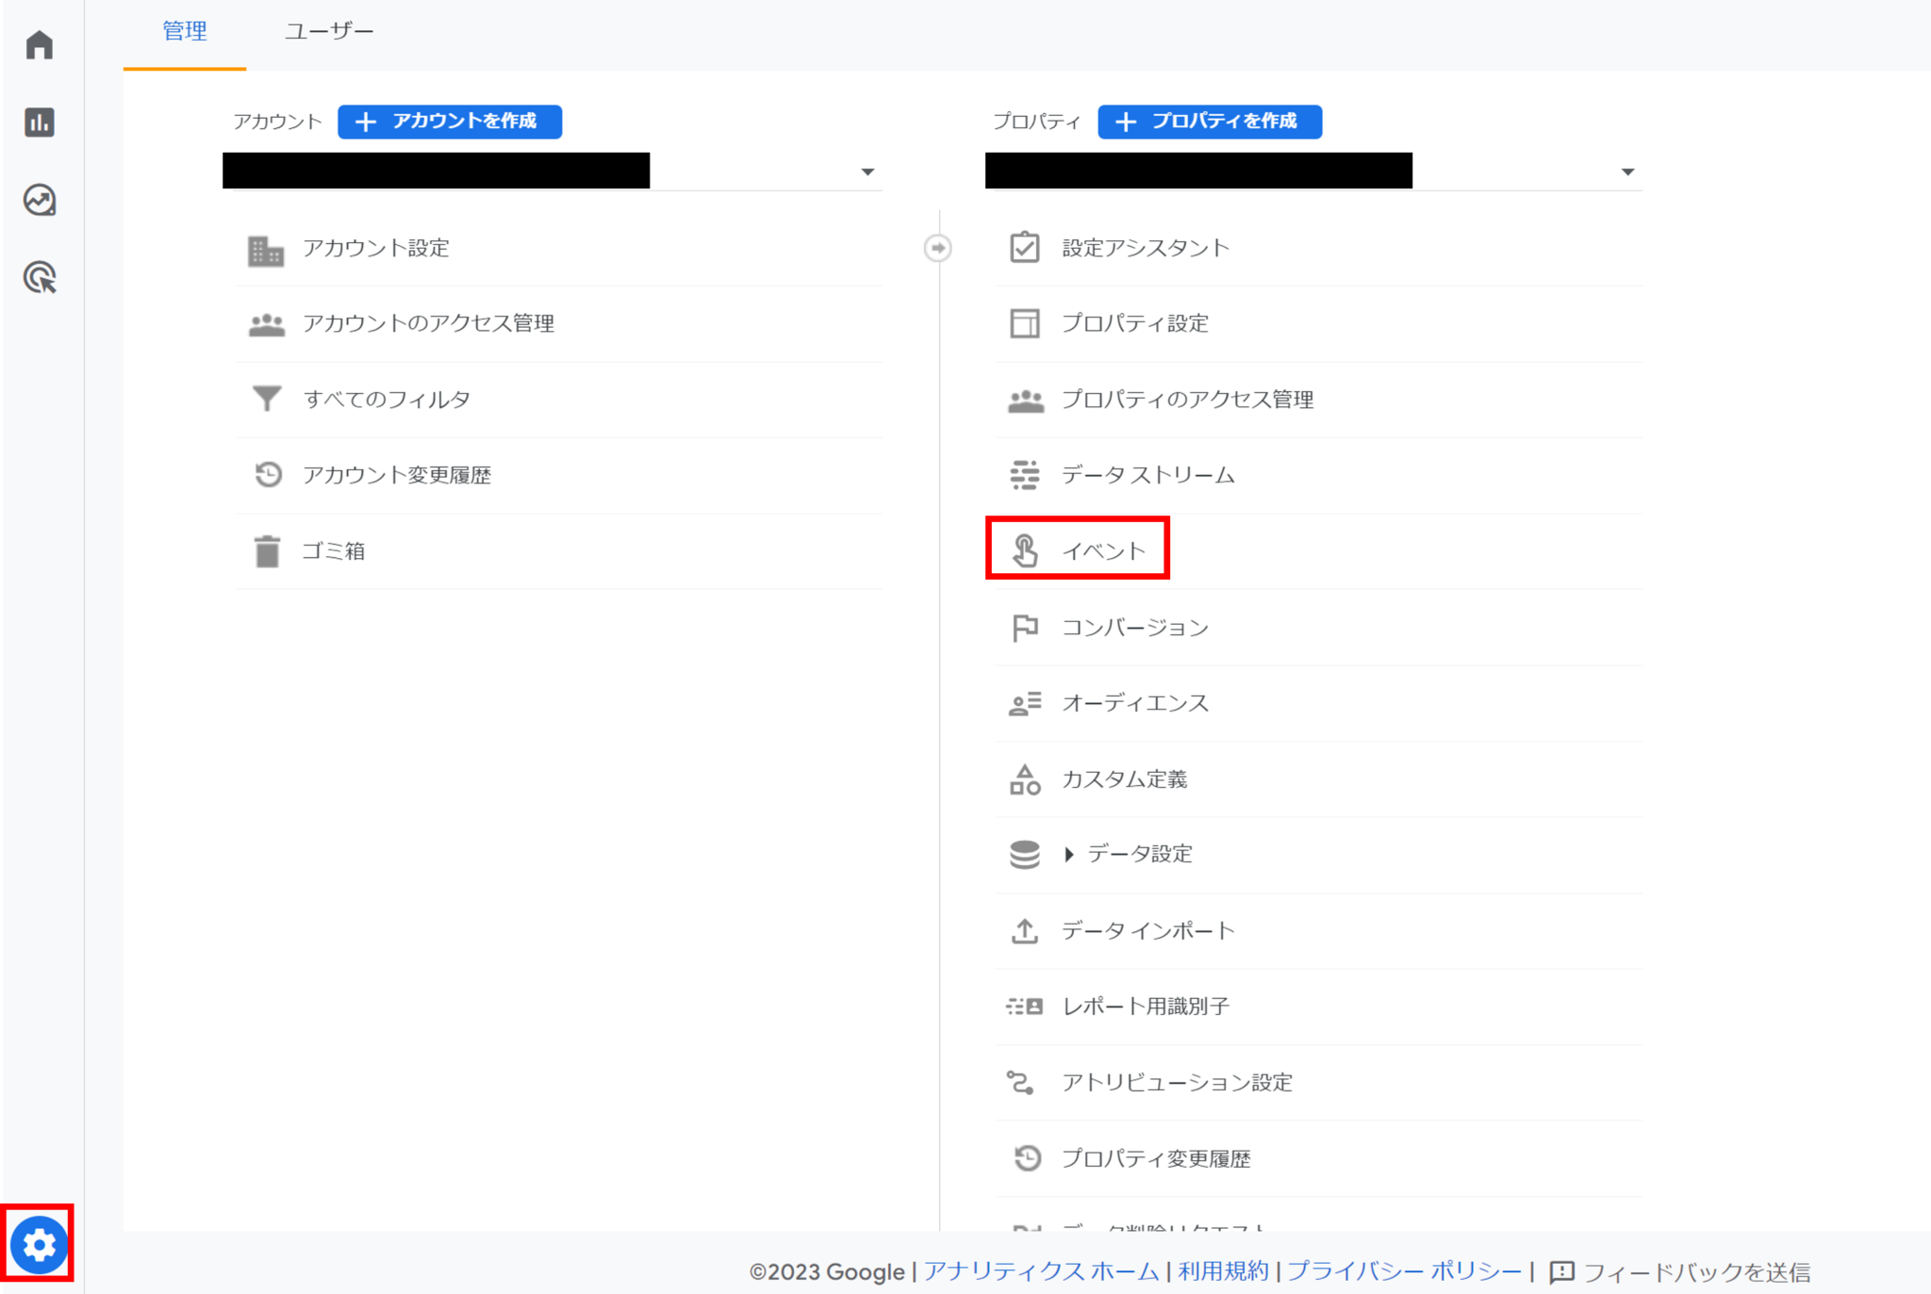1931x1294 pixels.
Task: Expand the データ設定 section
Action: tap(1069, 854)
